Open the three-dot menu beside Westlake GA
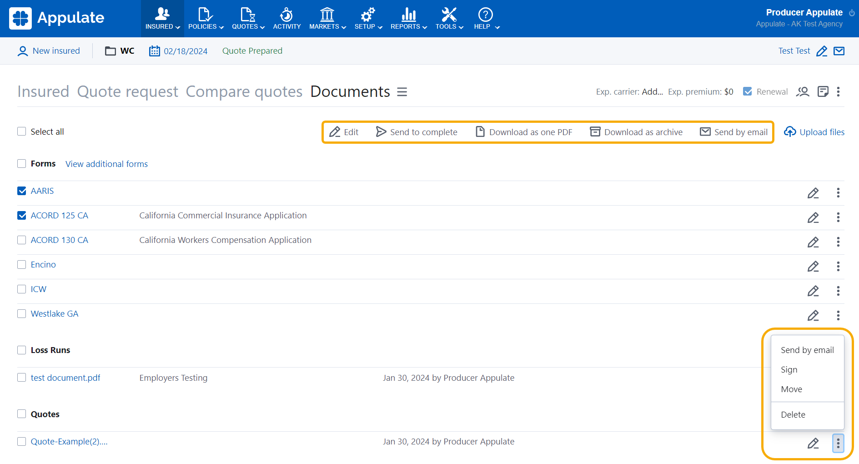The height and width of the screenshot is (464, 859). coord(838,315)
